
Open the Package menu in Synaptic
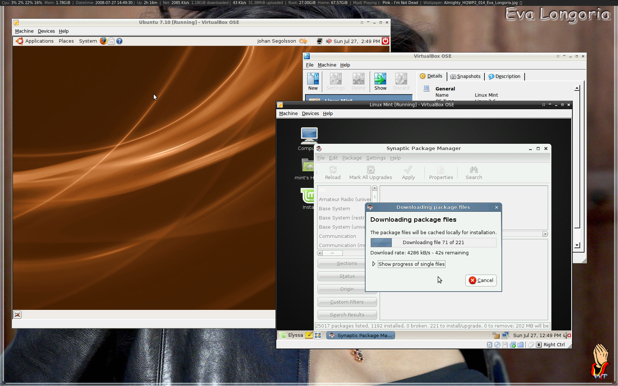tap(352, 158)
